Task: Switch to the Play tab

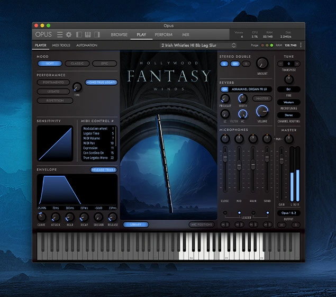Action: point(141,34)
